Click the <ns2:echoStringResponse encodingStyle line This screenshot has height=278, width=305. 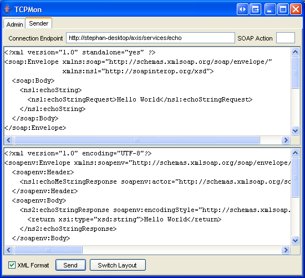pos(155,210)
